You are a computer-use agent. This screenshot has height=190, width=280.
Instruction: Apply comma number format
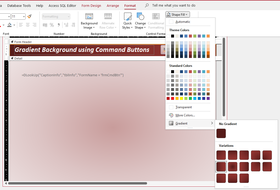pyautogui.click(x=59, y=25)
